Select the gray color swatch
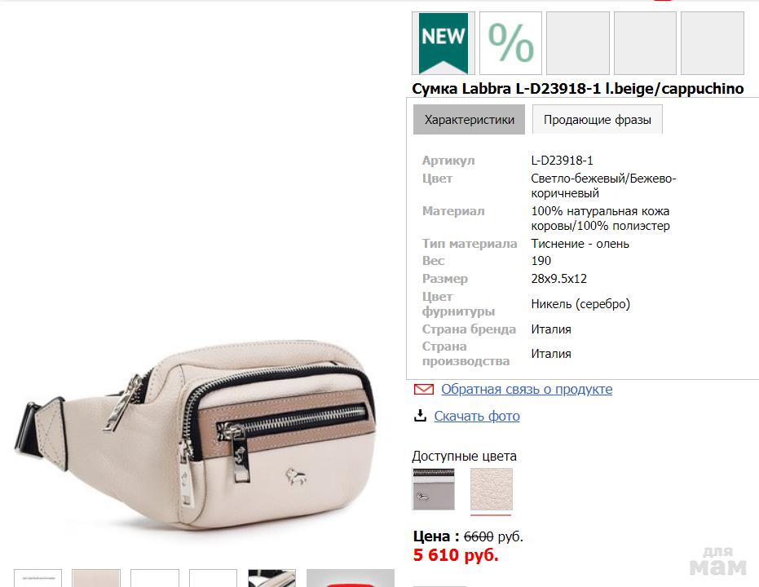The image size is (759, 587). click(433, 489)
